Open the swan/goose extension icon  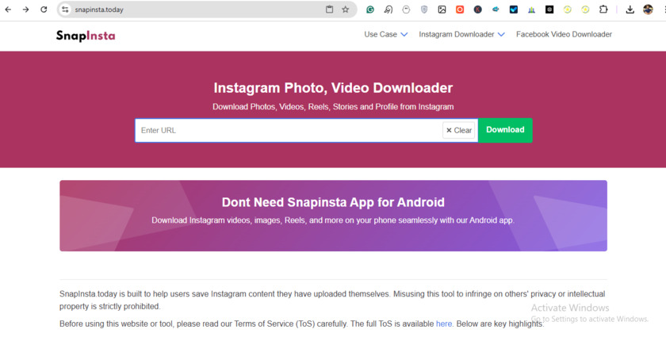pos(388,10)
